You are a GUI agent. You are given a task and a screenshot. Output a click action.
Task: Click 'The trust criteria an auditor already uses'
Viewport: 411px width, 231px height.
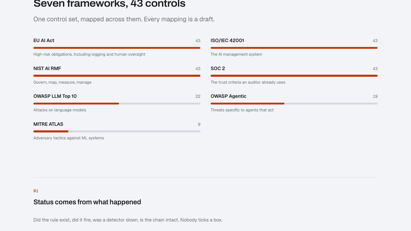tap(248, 82)
